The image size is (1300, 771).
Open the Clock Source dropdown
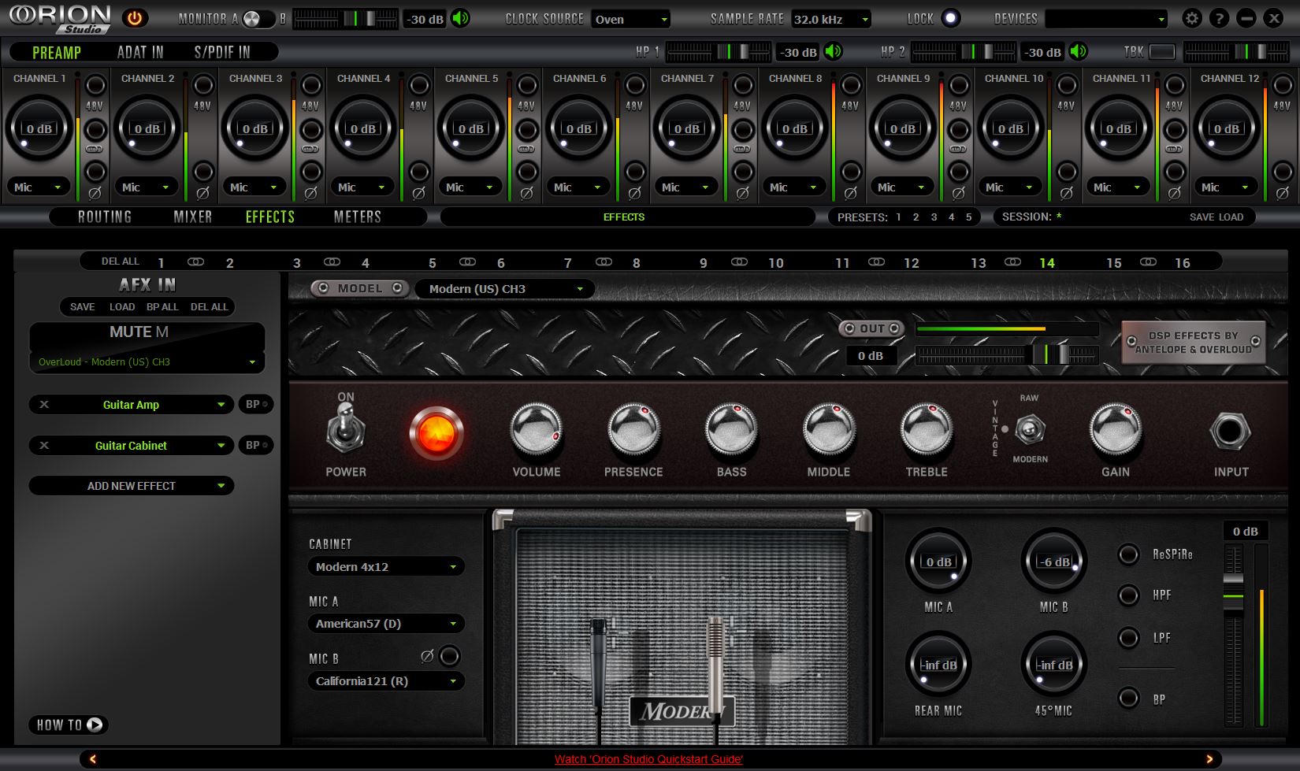631,18
